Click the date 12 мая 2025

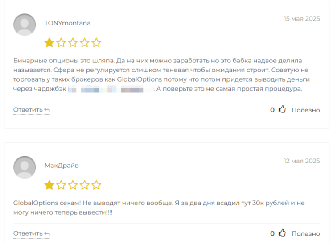(x=301, y=161)
